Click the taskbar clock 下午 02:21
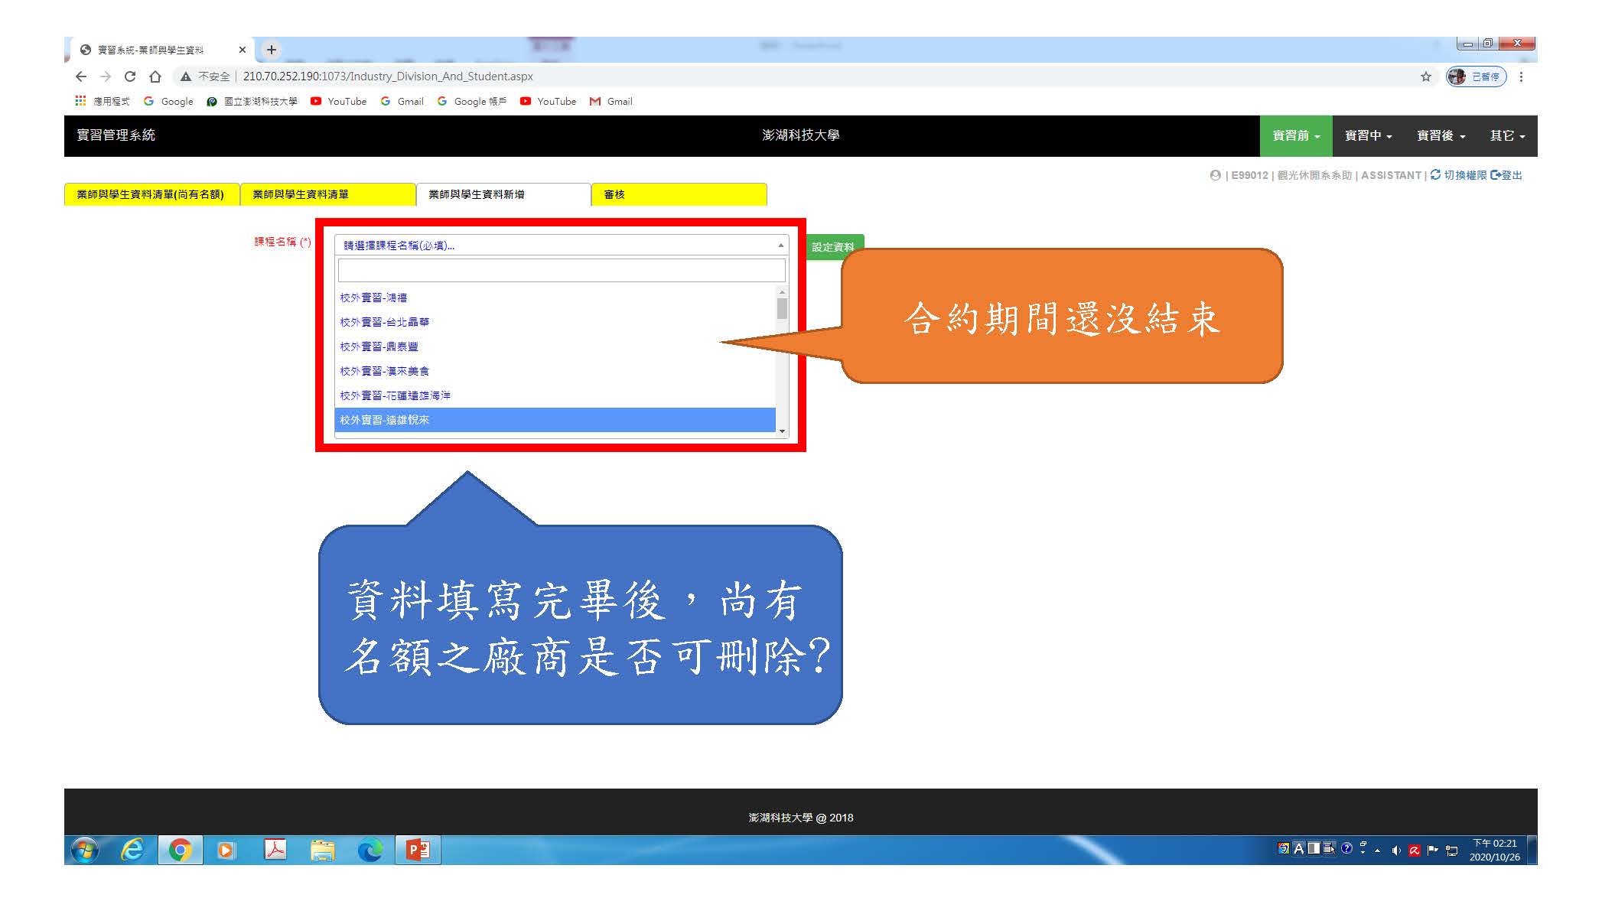 pos(1495,850)
